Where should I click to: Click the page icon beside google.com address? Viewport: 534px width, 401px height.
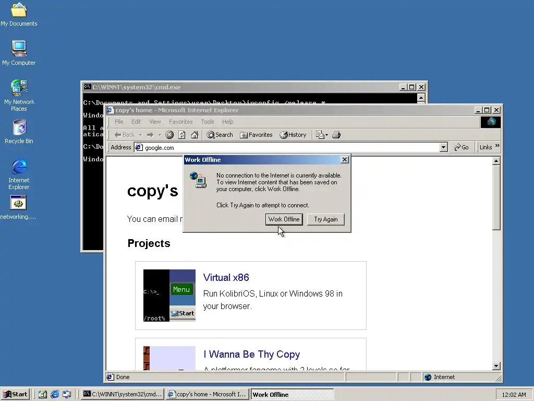pos(139,147)
